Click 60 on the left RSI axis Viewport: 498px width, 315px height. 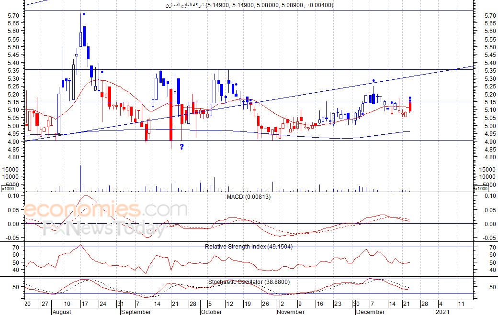[x=16, y=254]
